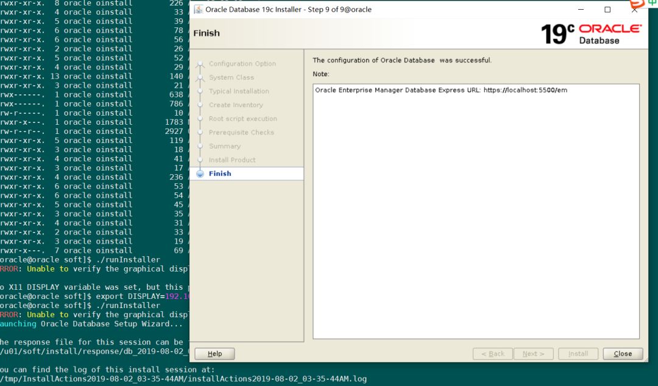Click terminal 'No X11 DISPLAY variable was set' line
This screenshot has width=658, height=386.
click(x=94, y=287)
